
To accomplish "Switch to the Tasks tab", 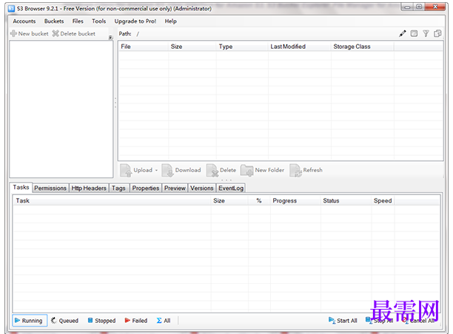I will tap(21, 188).
